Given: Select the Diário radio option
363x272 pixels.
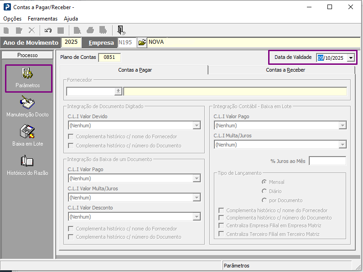Looking at the screenshot, I should tap(264, 191).
